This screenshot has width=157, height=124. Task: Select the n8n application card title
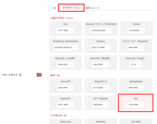click(x=136, y=98)
